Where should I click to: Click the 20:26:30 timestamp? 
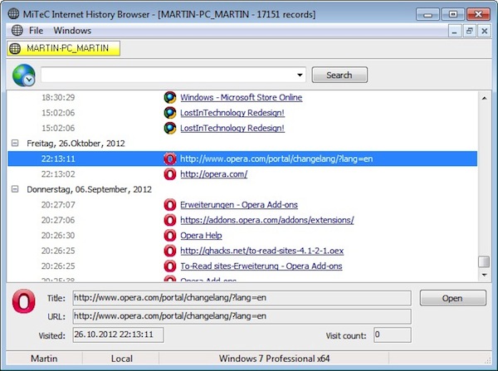pos(58,236)
